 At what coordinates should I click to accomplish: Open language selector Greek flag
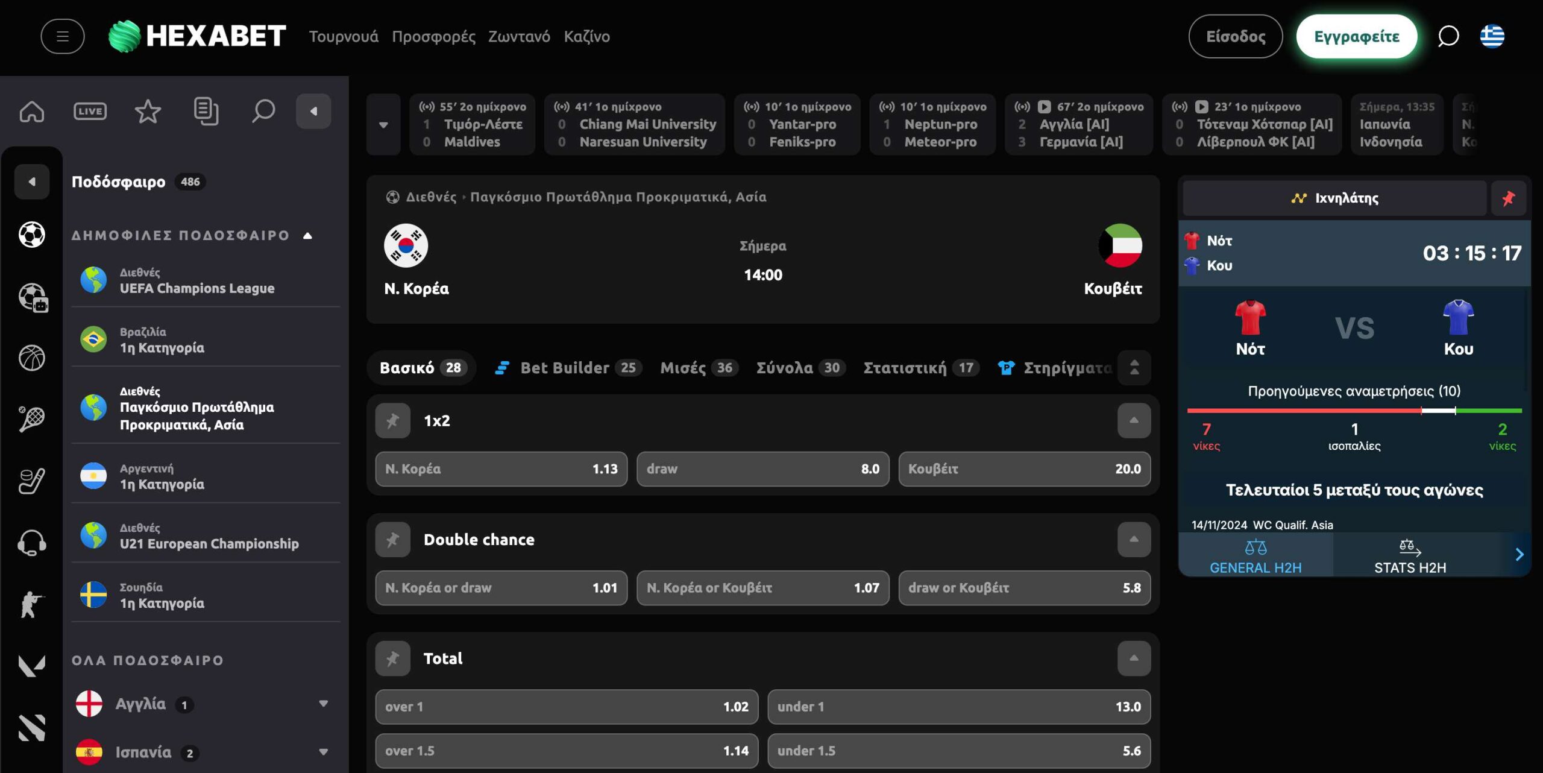pos(1492,36)
